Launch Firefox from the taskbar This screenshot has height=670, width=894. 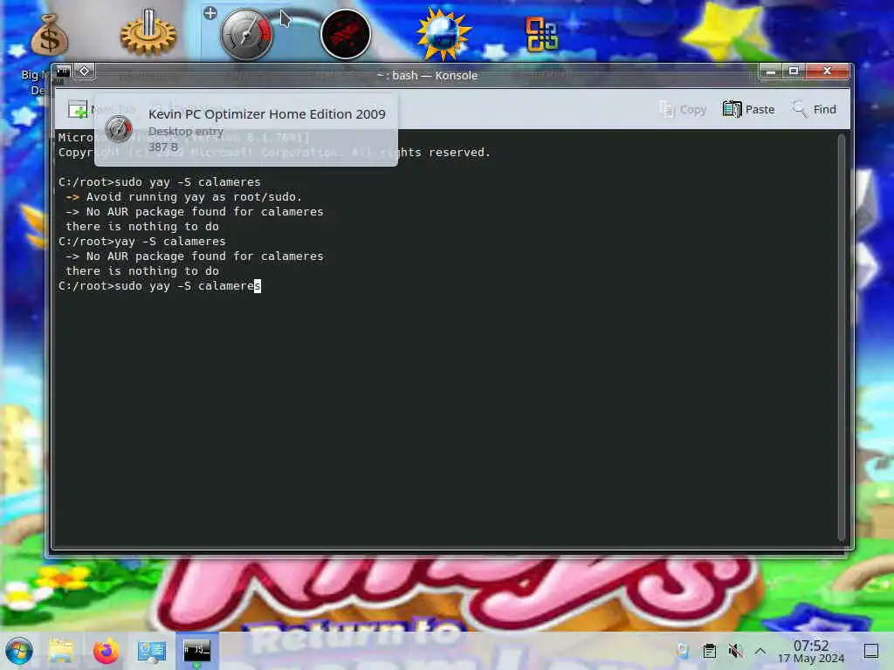[106, 651]
